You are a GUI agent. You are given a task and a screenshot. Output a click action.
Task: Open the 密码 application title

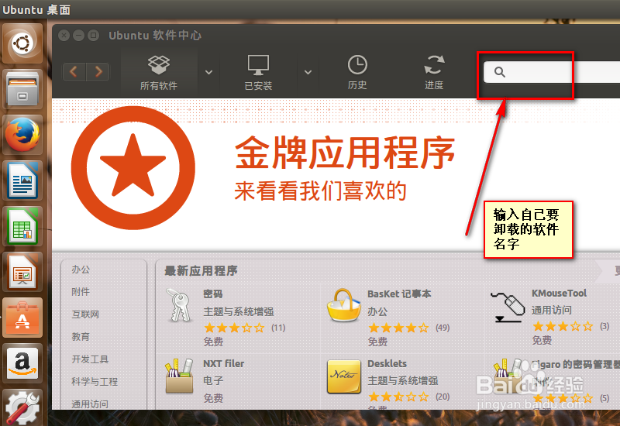tap(212, 294)
